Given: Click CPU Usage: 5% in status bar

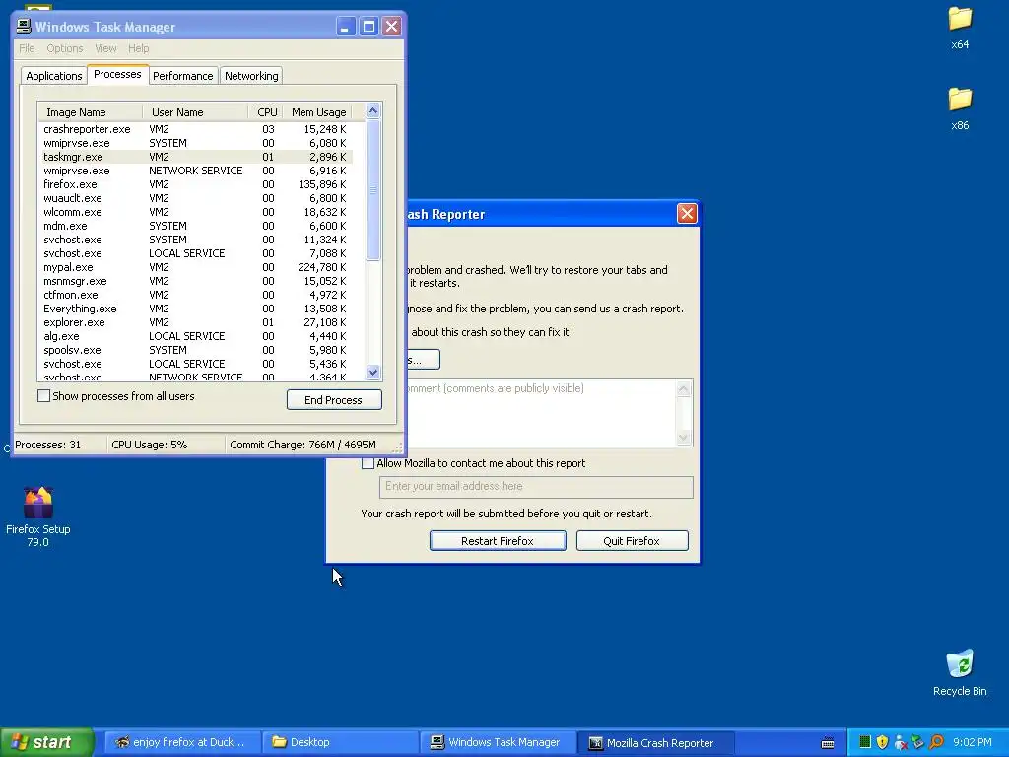Looking at the screenshot, I should point(150,445).
